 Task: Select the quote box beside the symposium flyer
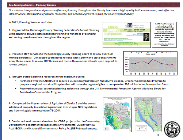click(164, 35)
